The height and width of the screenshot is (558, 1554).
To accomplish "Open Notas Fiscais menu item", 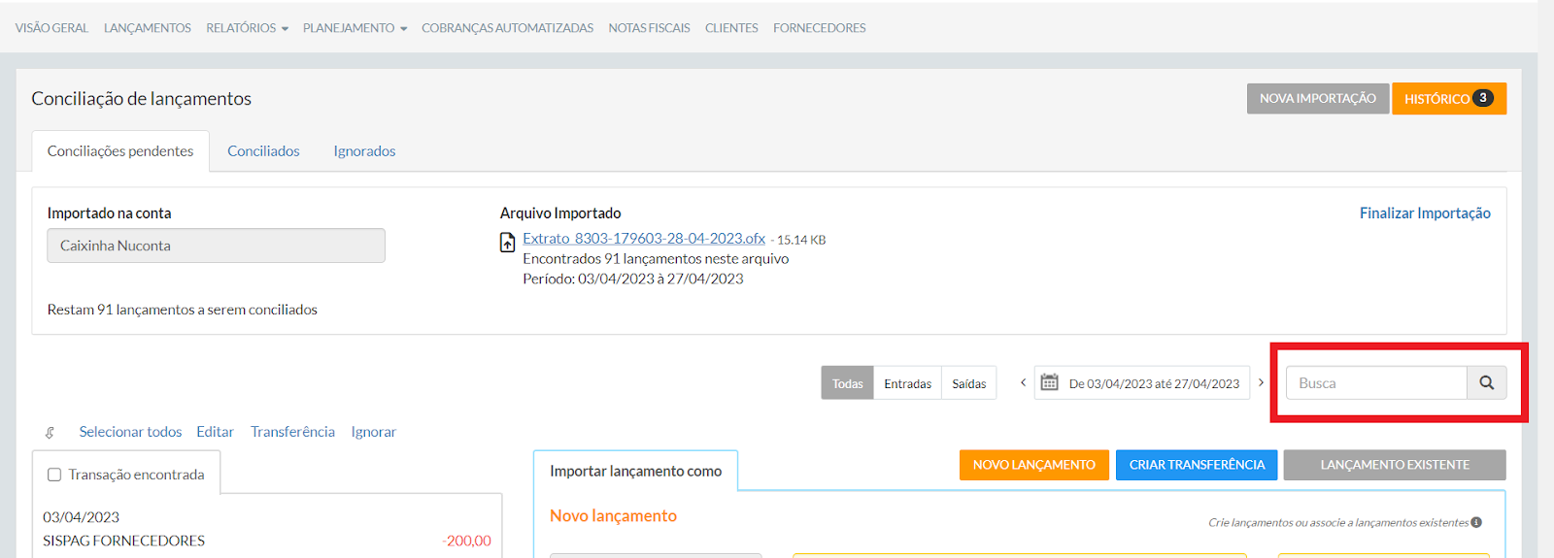I will (649, 28).
